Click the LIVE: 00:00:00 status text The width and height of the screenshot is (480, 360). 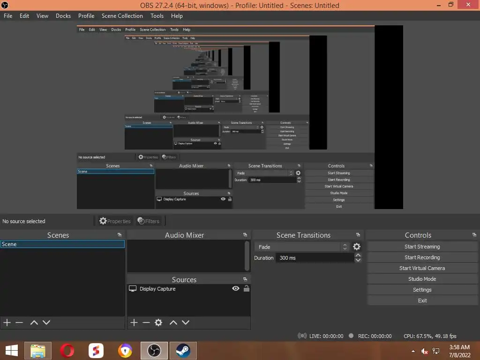pos(326,336)
